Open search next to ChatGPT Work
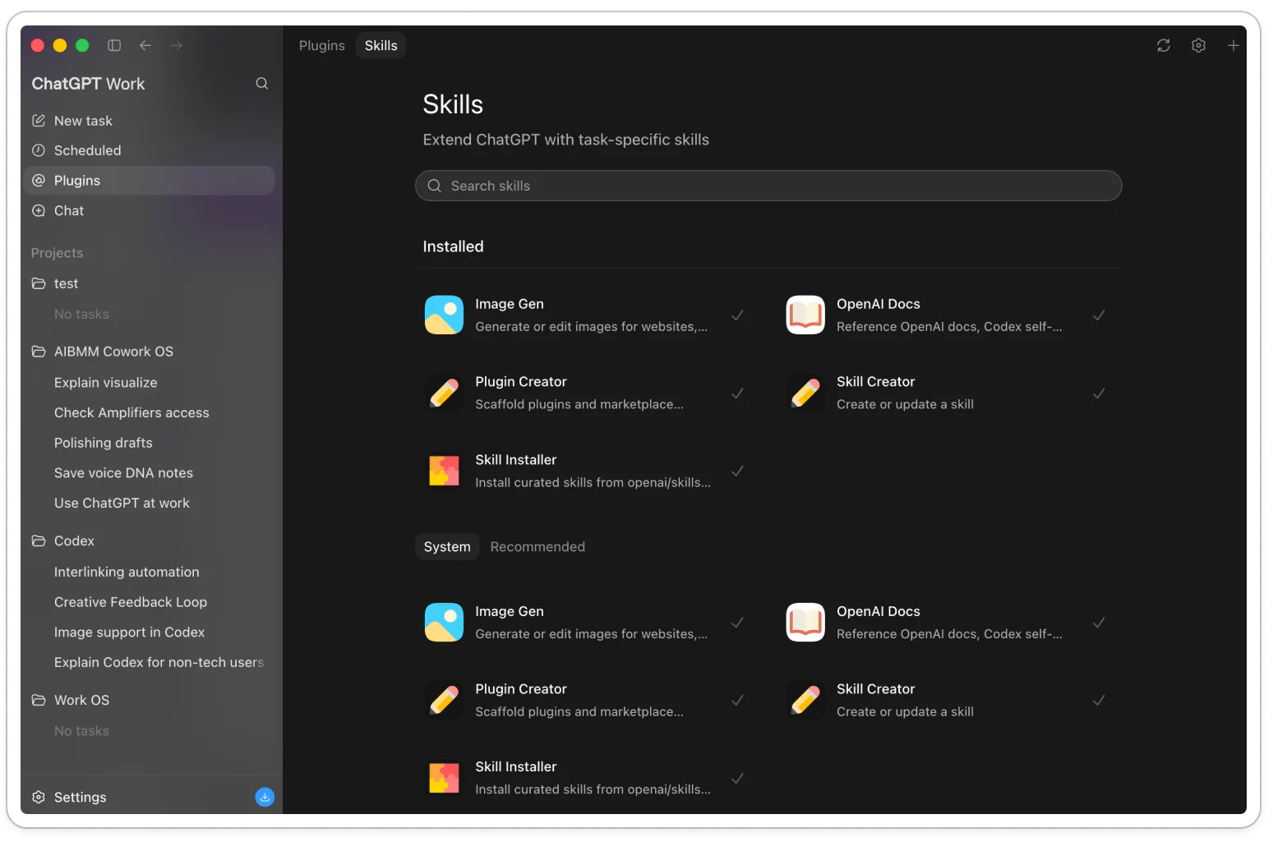 coord(262,83)
